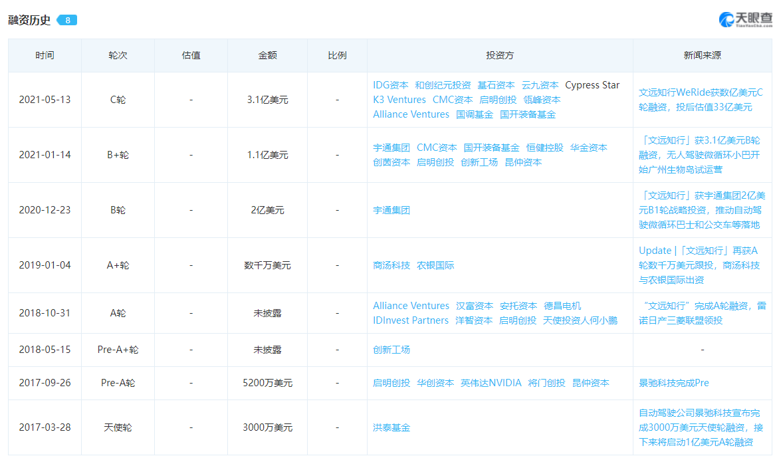Click the 估值 column header
This screenshot has height=458, width=779.
(191, 56)
